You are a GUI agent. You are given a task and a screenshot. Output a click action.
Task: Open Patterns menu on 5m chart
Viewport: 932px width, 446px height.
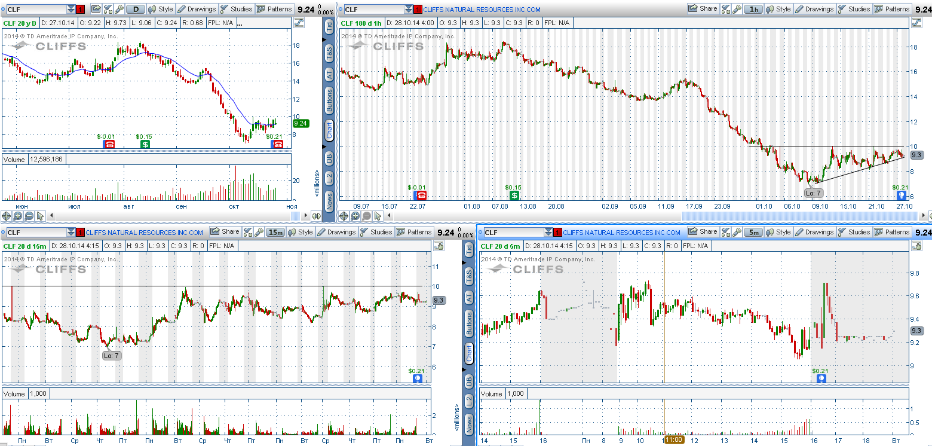coord(892,232)
